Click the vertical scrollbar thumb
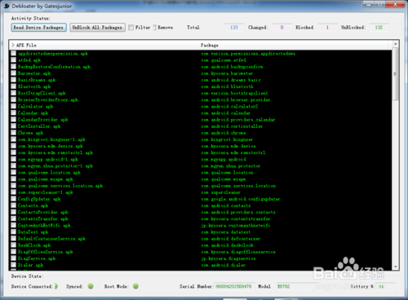The width and height of the screenshot is (408, 300). [396, 74]
